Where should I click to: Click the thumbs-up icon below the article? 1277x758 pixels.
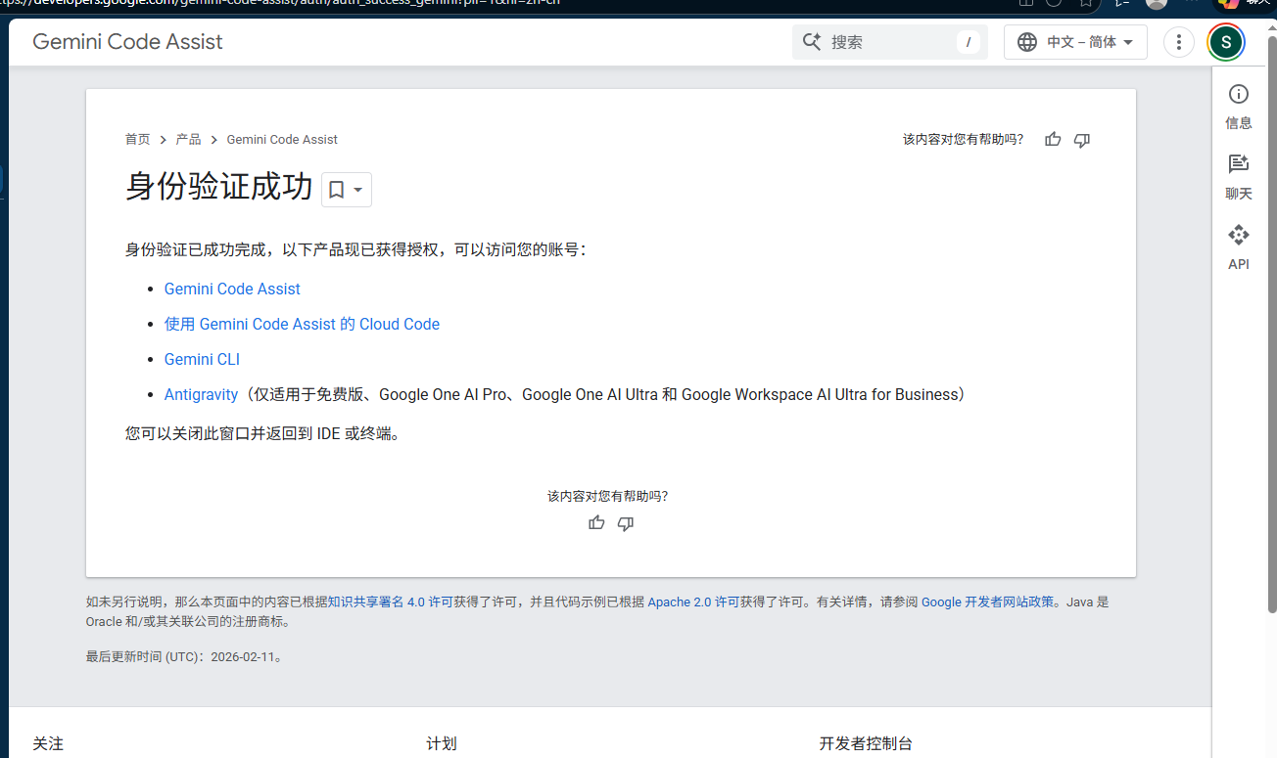(596, 523)
